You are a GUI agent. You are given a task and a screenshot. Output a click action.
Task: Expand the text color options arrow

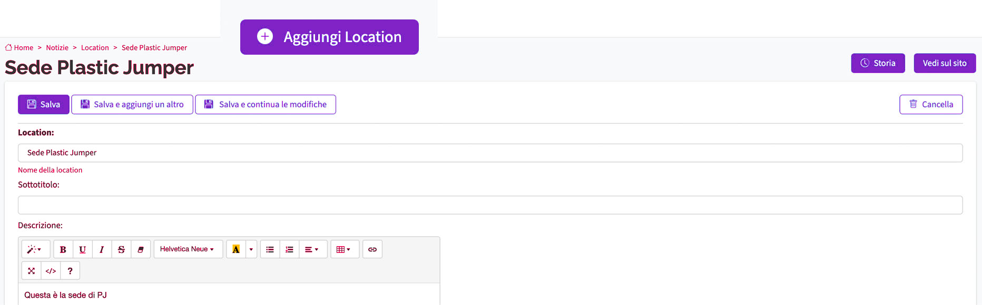pyautogui.click(x=251, y=249)
